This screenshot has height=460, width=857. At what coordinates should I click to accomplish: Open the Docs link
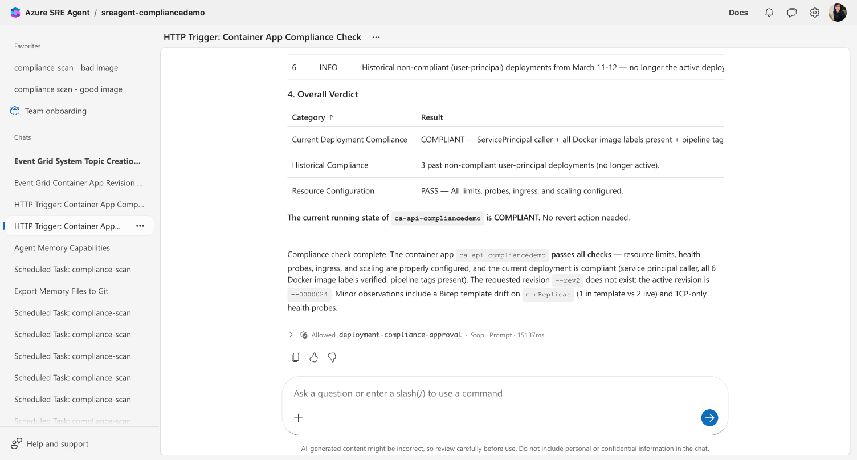738,13
